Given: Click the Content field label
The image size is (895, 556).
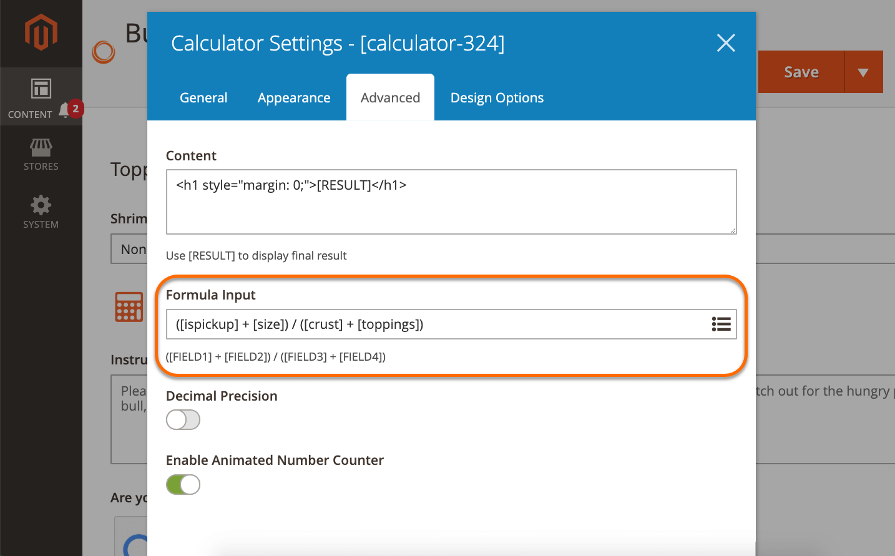Looking at the screenshot, I should [191, 156].
